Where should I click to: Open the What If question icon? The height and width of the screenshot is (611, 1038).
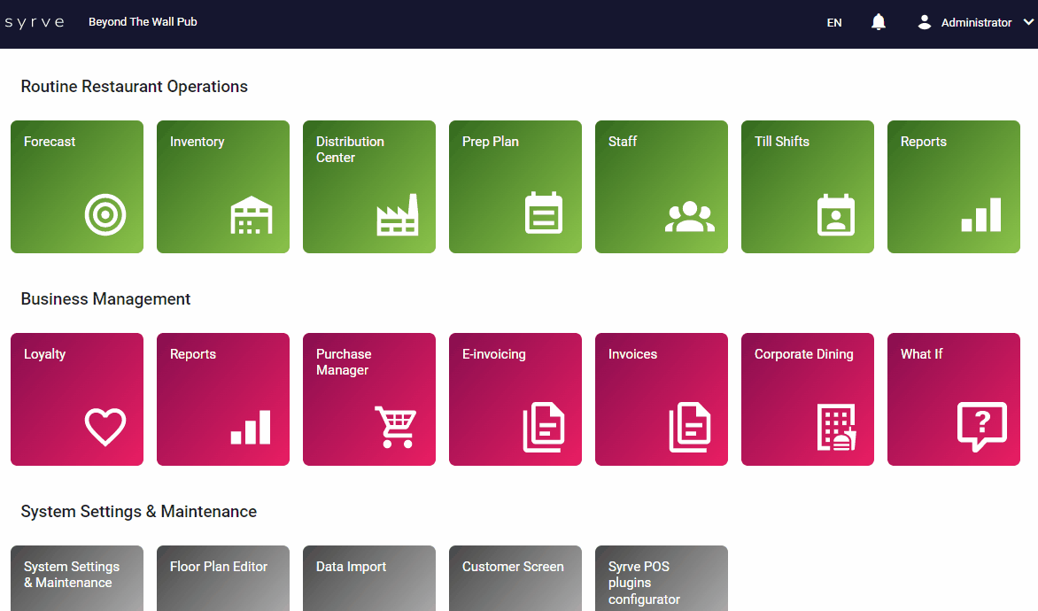click(x=982, y=427)
